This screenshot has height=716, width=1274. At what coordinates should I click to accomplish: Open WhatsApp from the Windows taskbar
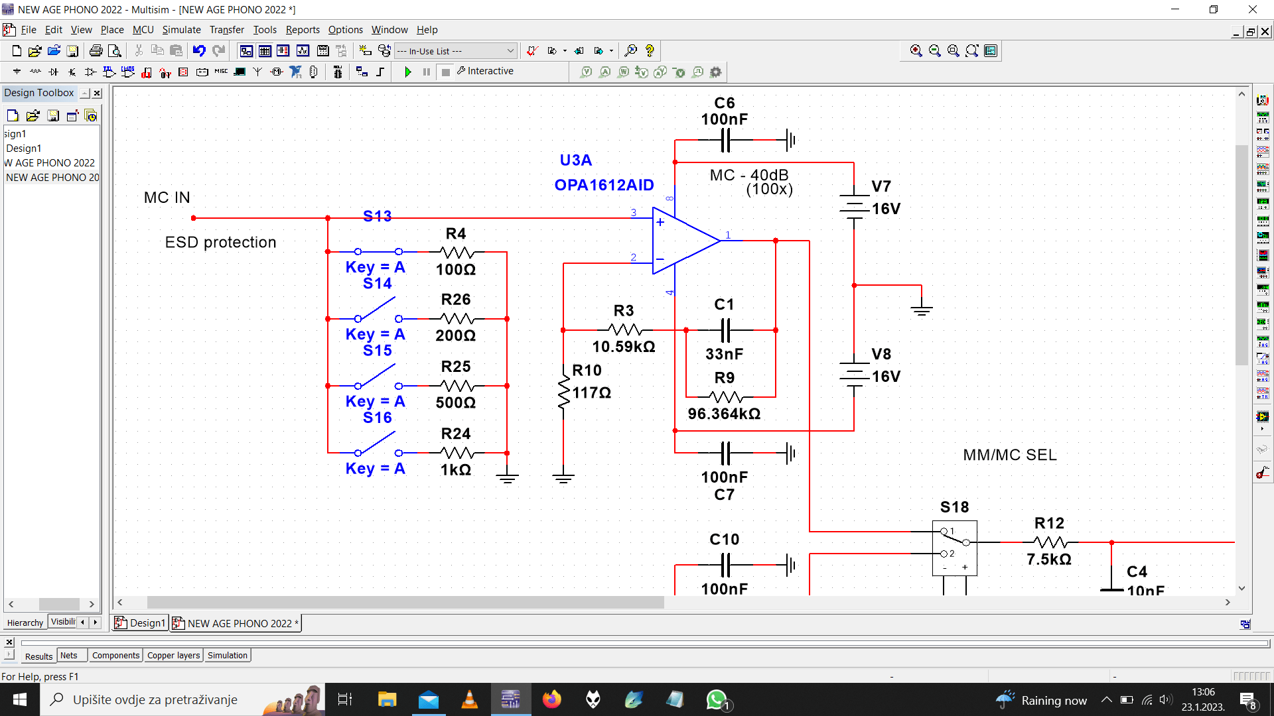coord(717,700)
